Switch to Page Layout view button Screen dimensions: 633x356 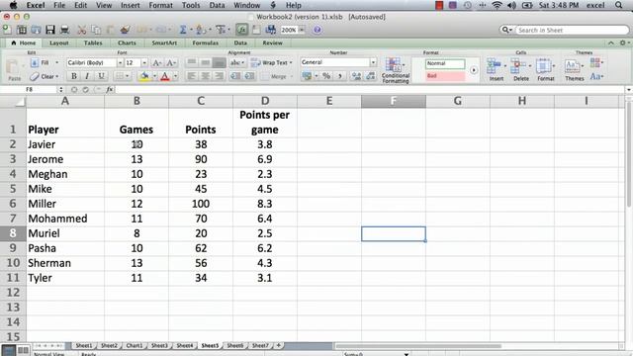23,350
